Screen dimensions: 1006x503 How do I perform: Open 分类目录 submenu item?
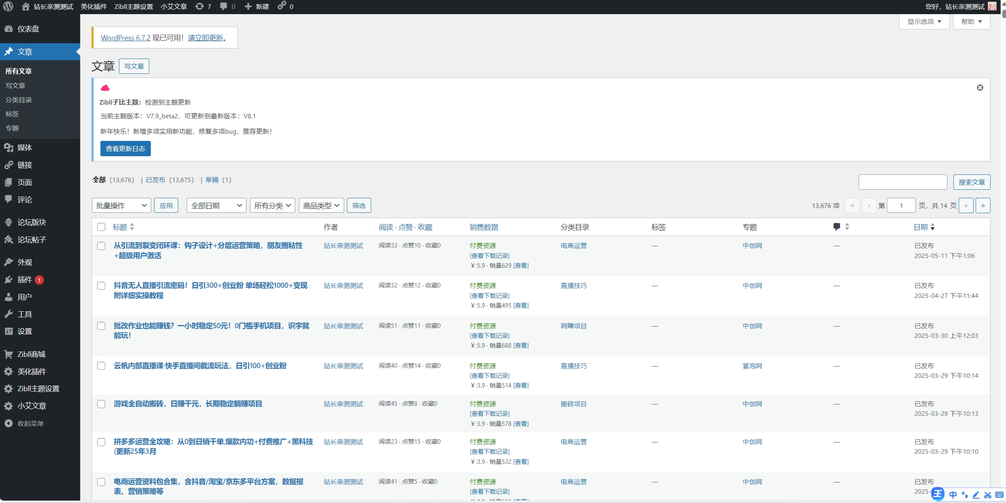(x=19, y=100)
